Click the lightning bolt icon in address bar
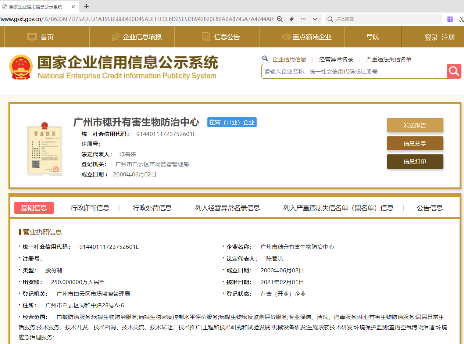 [292, 19]
